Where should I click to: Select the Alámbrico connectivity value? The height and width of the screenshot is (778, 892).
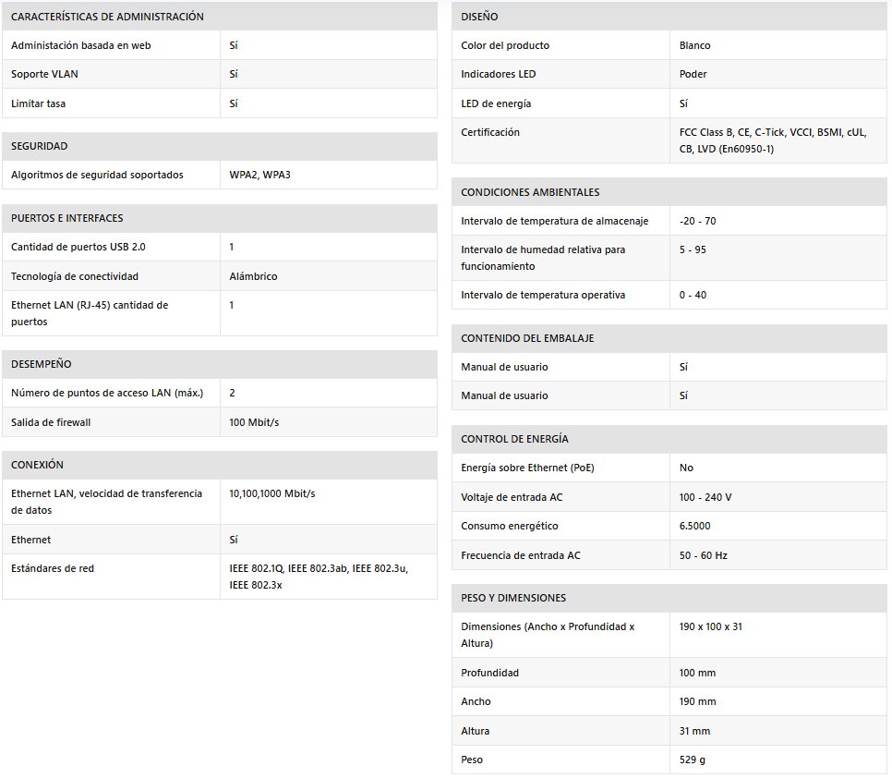pyautogui.click(x=253, y=276)
